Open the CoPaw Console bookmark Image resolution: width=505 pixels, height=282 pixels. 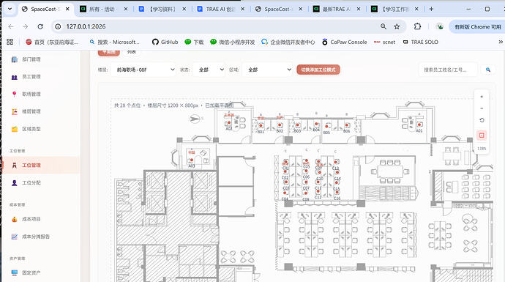(x=344, y=42)
